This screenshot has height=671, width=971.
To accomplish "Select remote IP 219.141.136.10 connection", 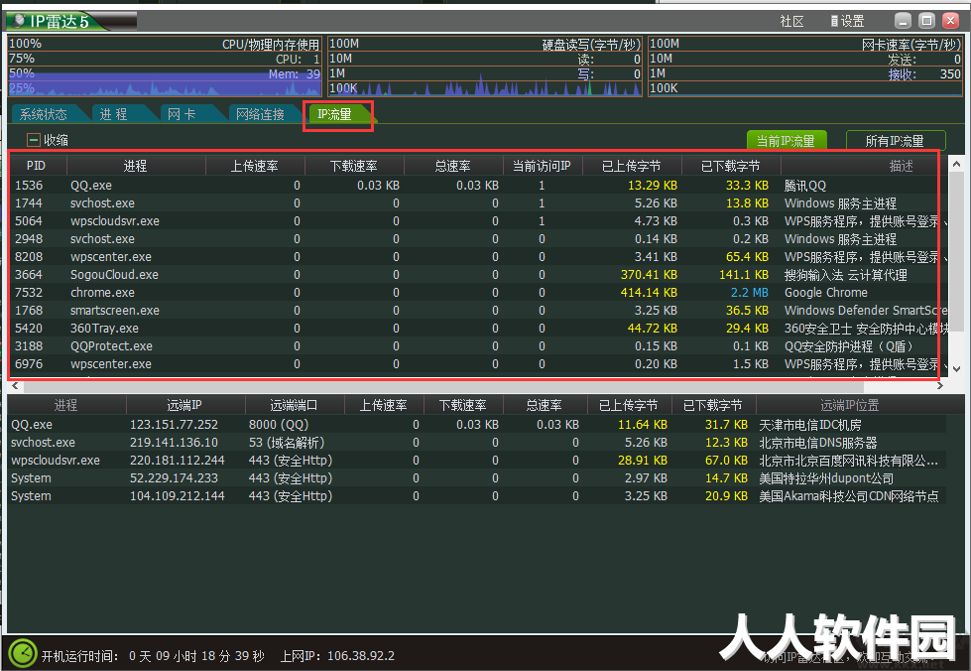I will 477,443.
